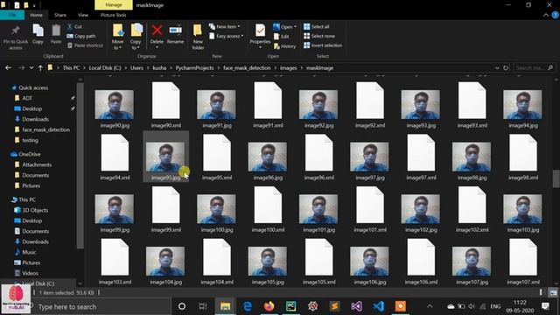Select image94.xml file

[x=115, y=153]
